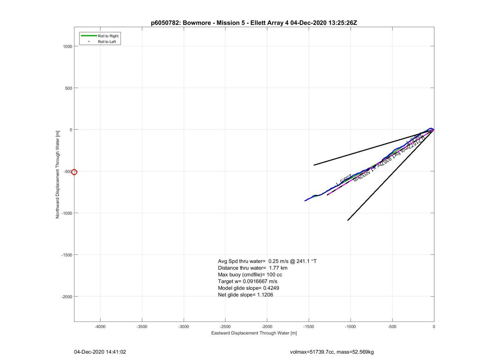Click the -1000 tick on the eastward axis
This screenshot has width=491, height=362.
[351, 327]
